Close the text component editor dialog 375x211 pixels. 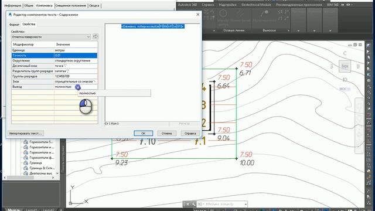tap(198, 15)
